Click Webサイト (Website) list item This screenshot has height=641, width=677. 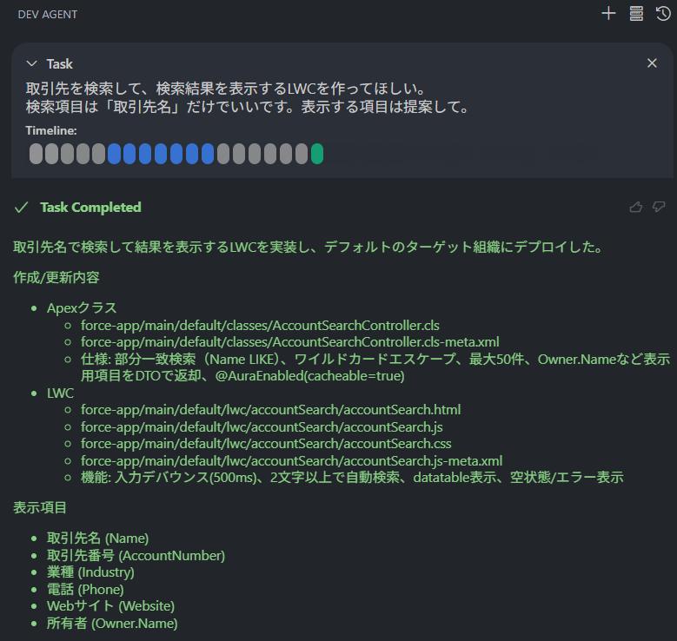pos(110,606)
